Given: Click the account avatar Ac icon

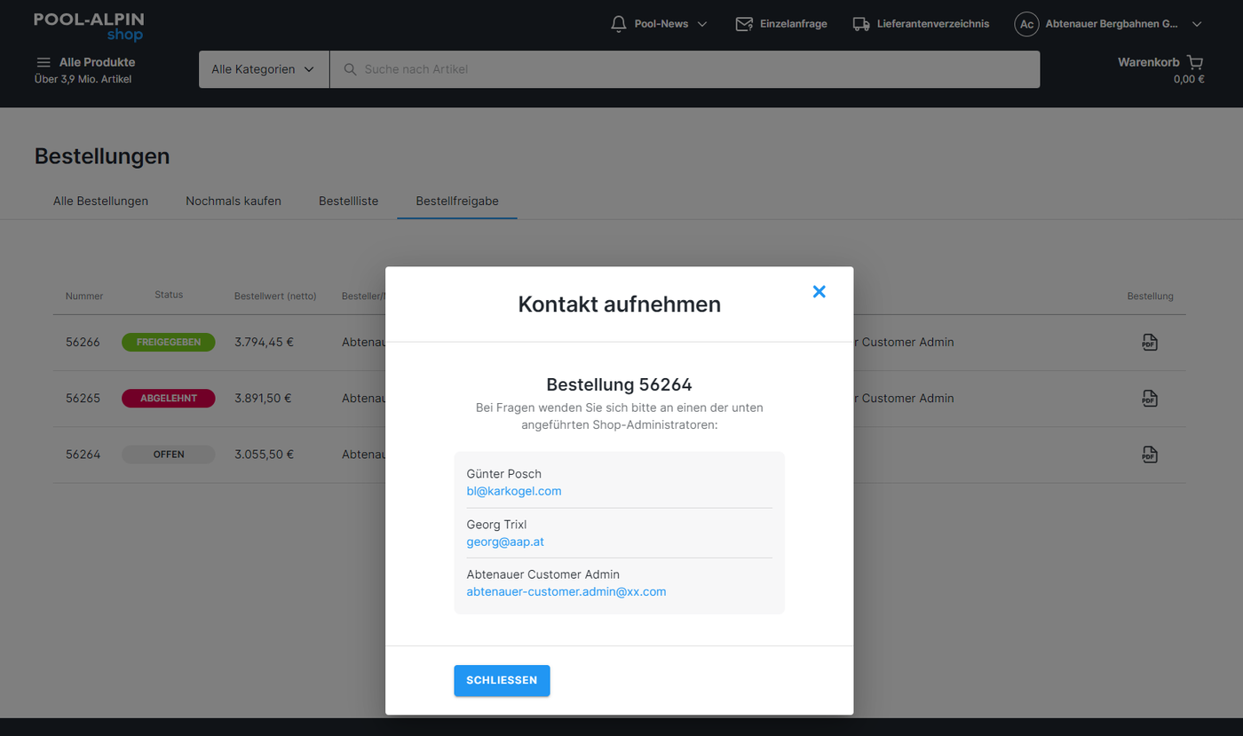Looking at the screenshot, I should pos(1026,24).
